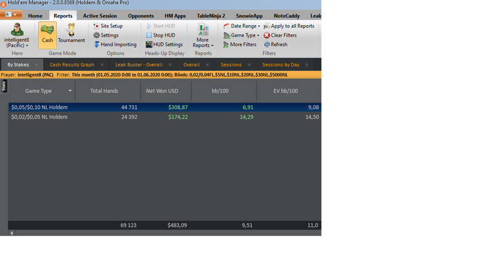This screenshot has height=272, width=484.
Task: Open the More Reports menu
Action: 203,35
